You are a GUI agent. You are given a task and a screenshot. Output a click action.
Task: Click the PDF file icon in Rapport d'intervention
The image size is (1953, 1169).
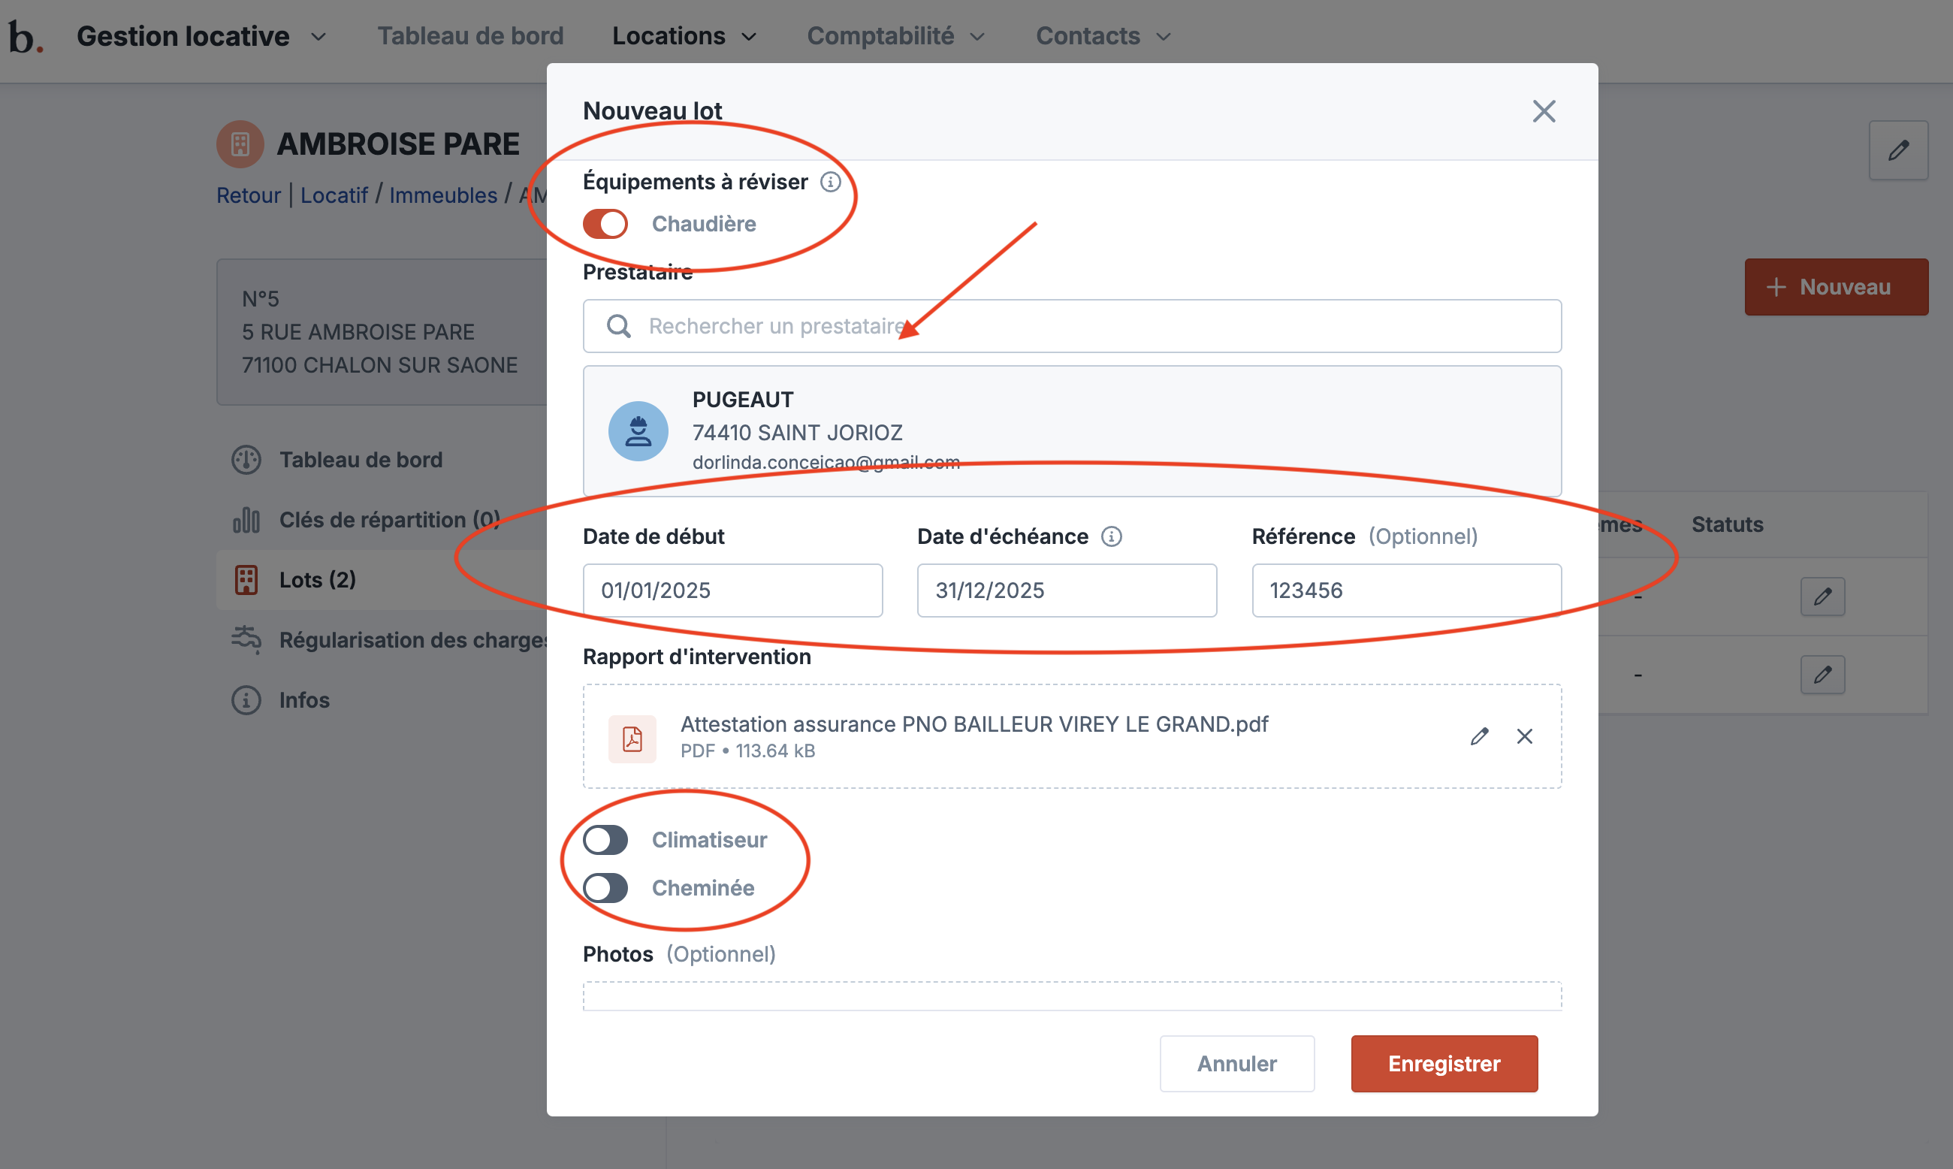pos(632,738)
